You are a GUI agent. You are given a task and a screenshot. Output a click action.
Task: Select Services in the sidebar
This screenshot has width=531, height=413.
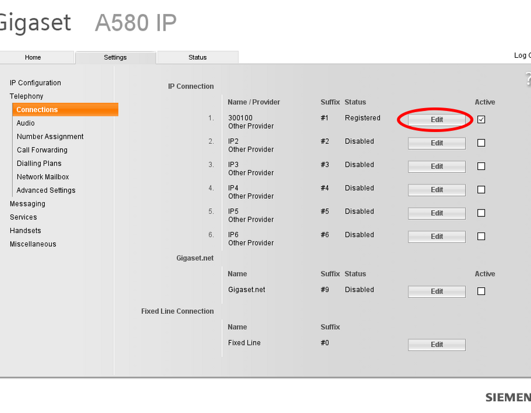tap(23, 217)
